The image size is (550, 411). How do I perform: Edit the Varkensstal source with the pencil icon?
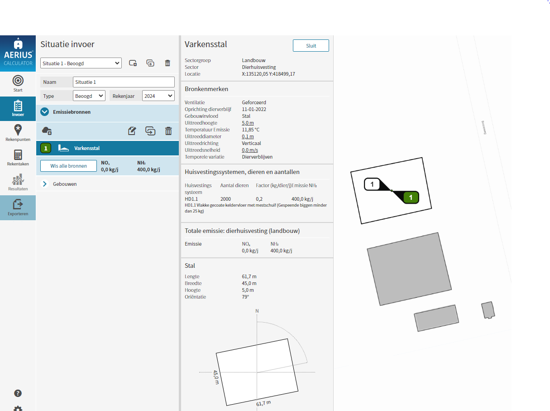[132, 131]
